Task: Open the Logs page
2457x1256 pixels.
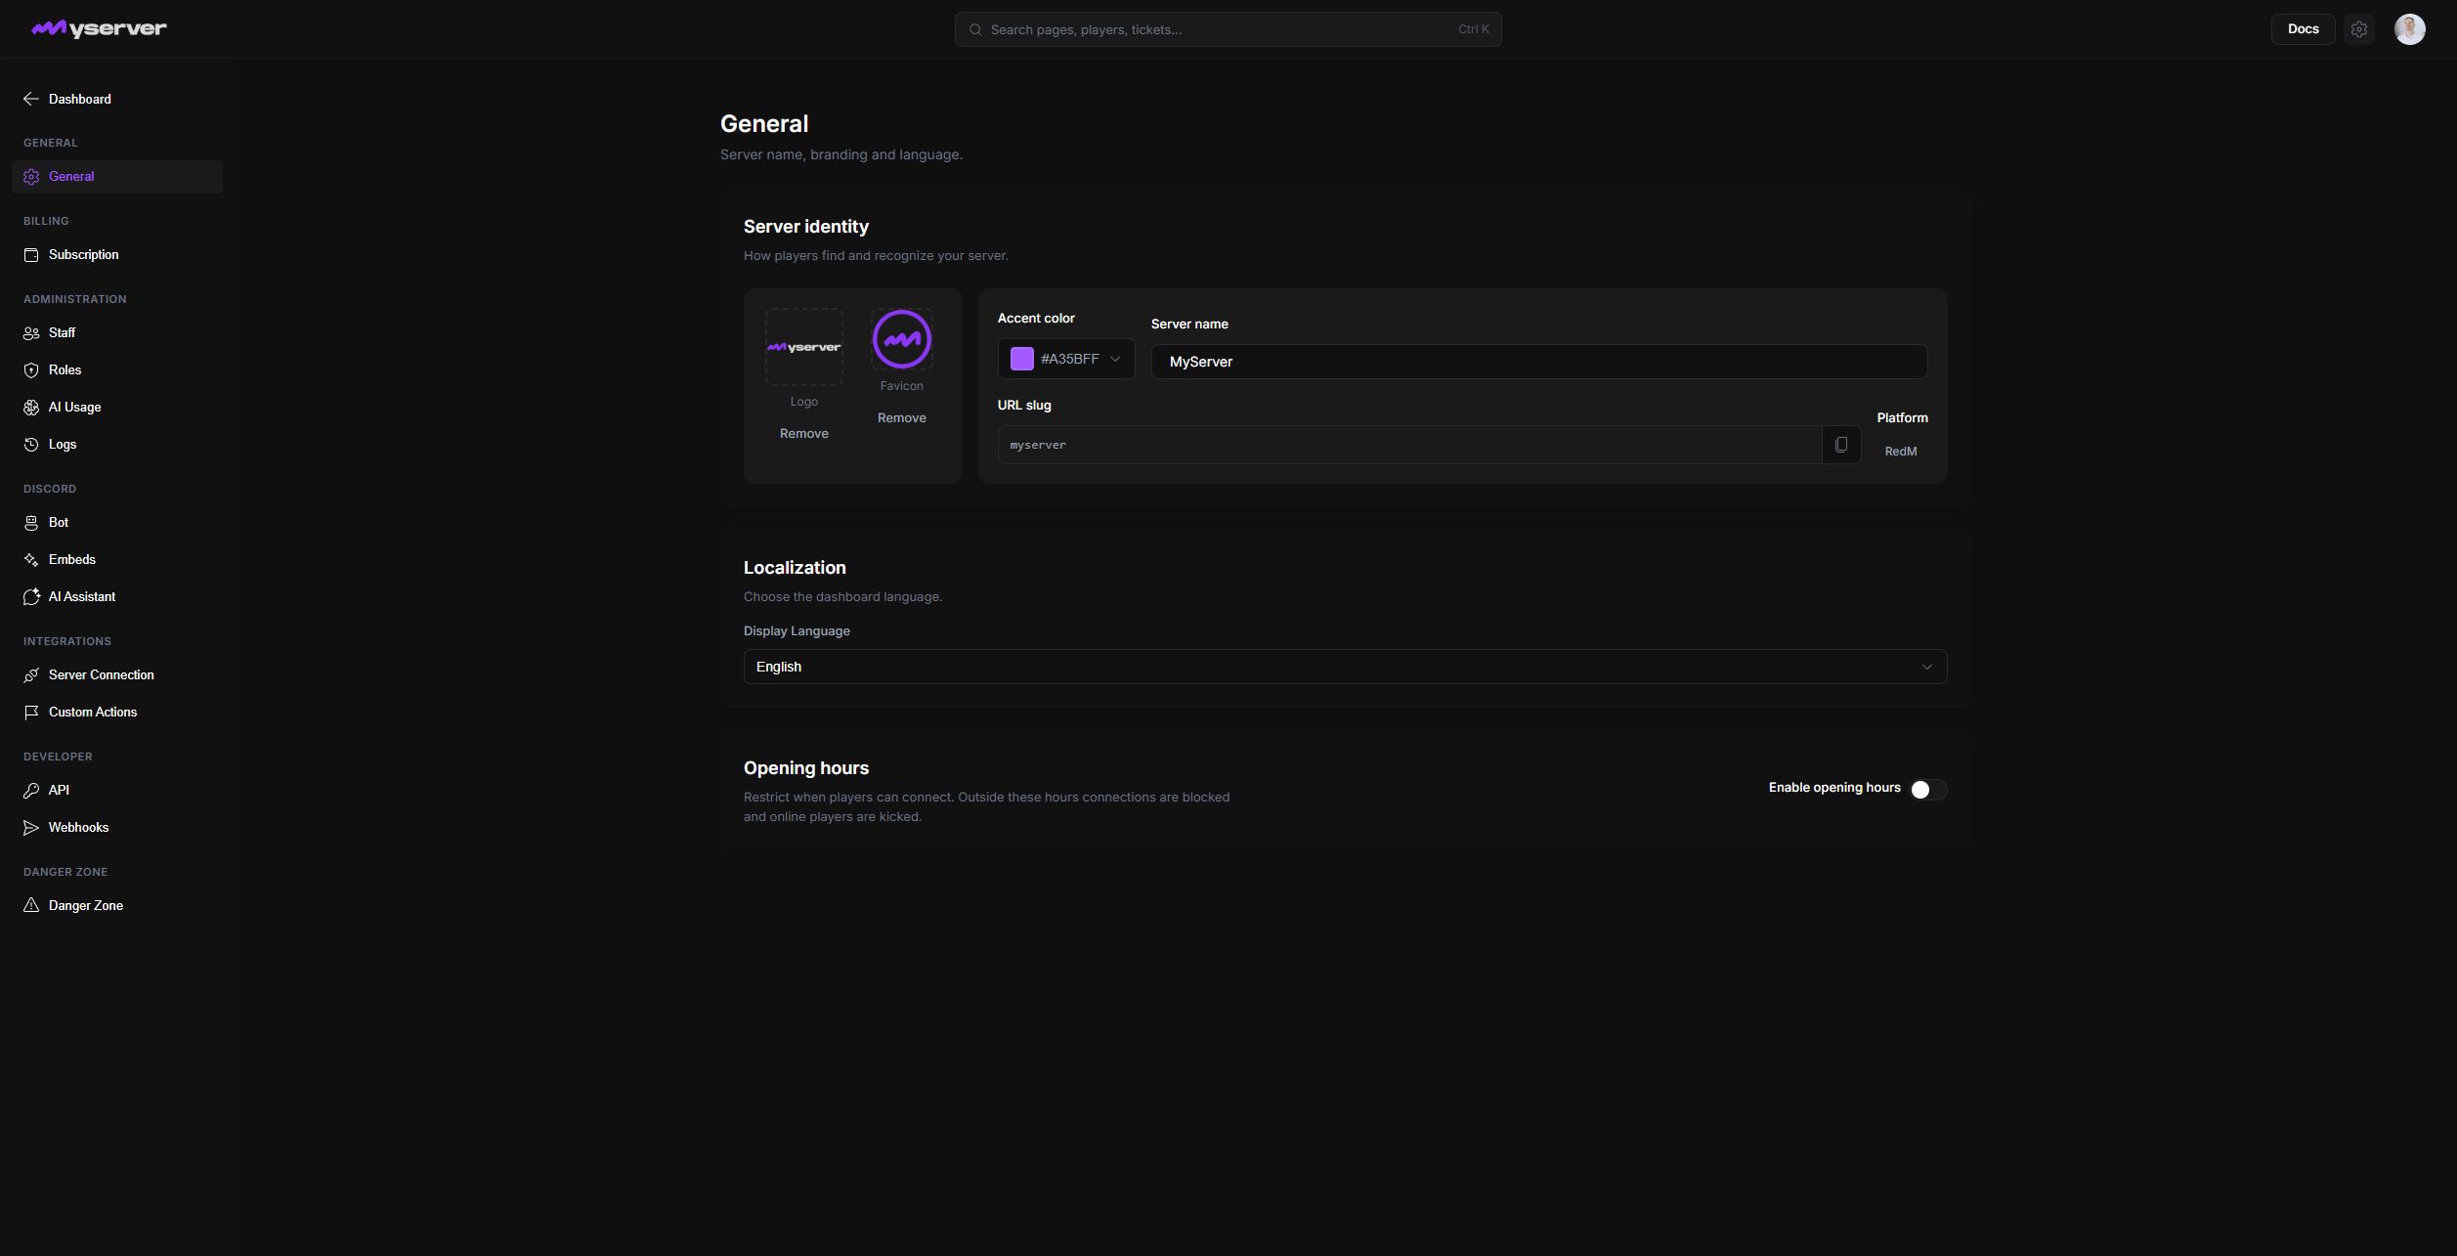Action: point(117,445)
